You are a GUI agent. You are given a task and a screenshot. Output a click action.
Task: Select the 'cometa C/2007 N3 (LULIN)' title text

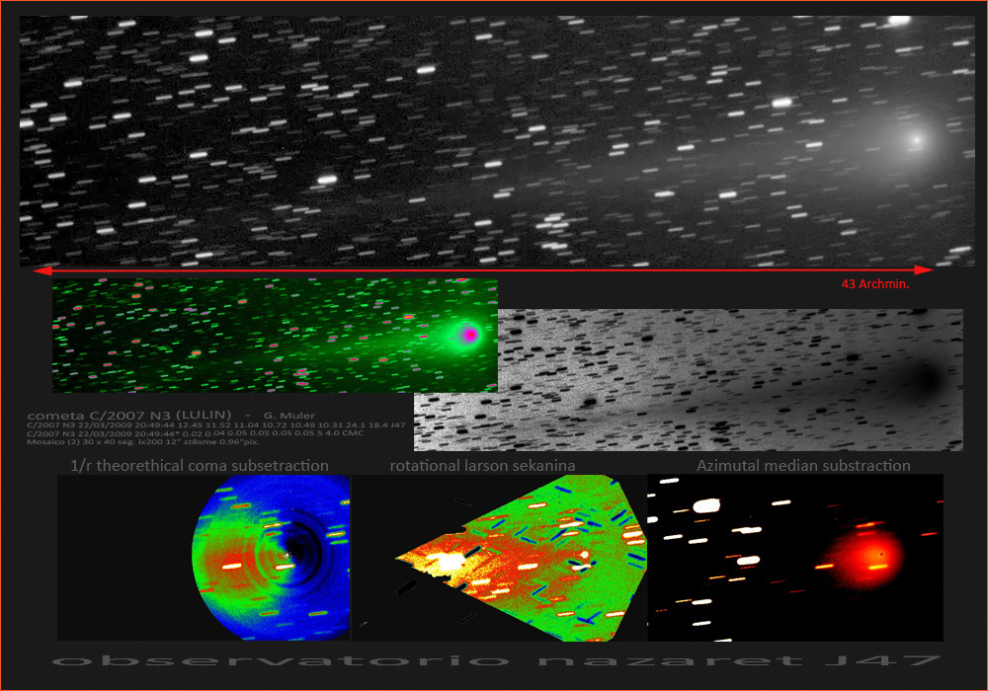pos(130,414)
